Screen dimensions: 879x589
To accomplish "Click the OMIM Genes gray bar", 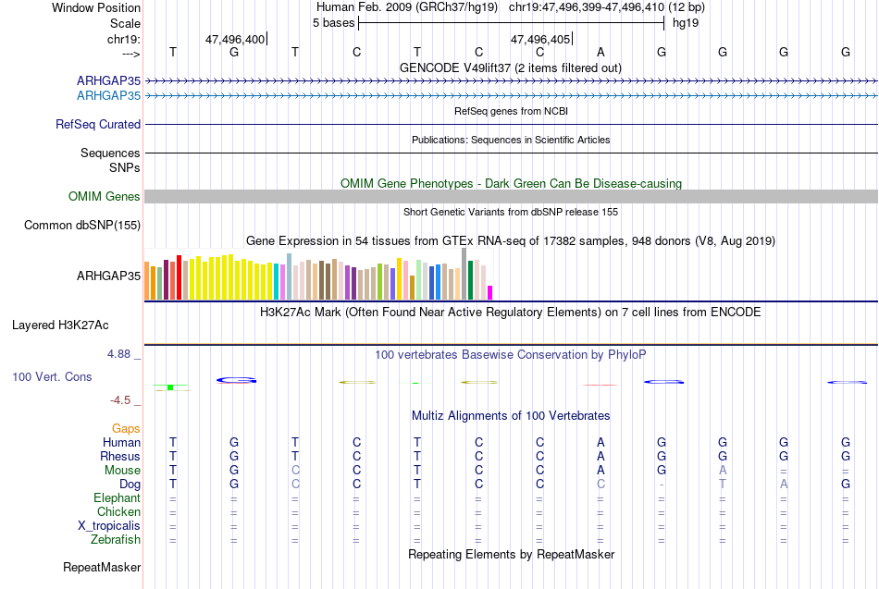I will point(512,196).
